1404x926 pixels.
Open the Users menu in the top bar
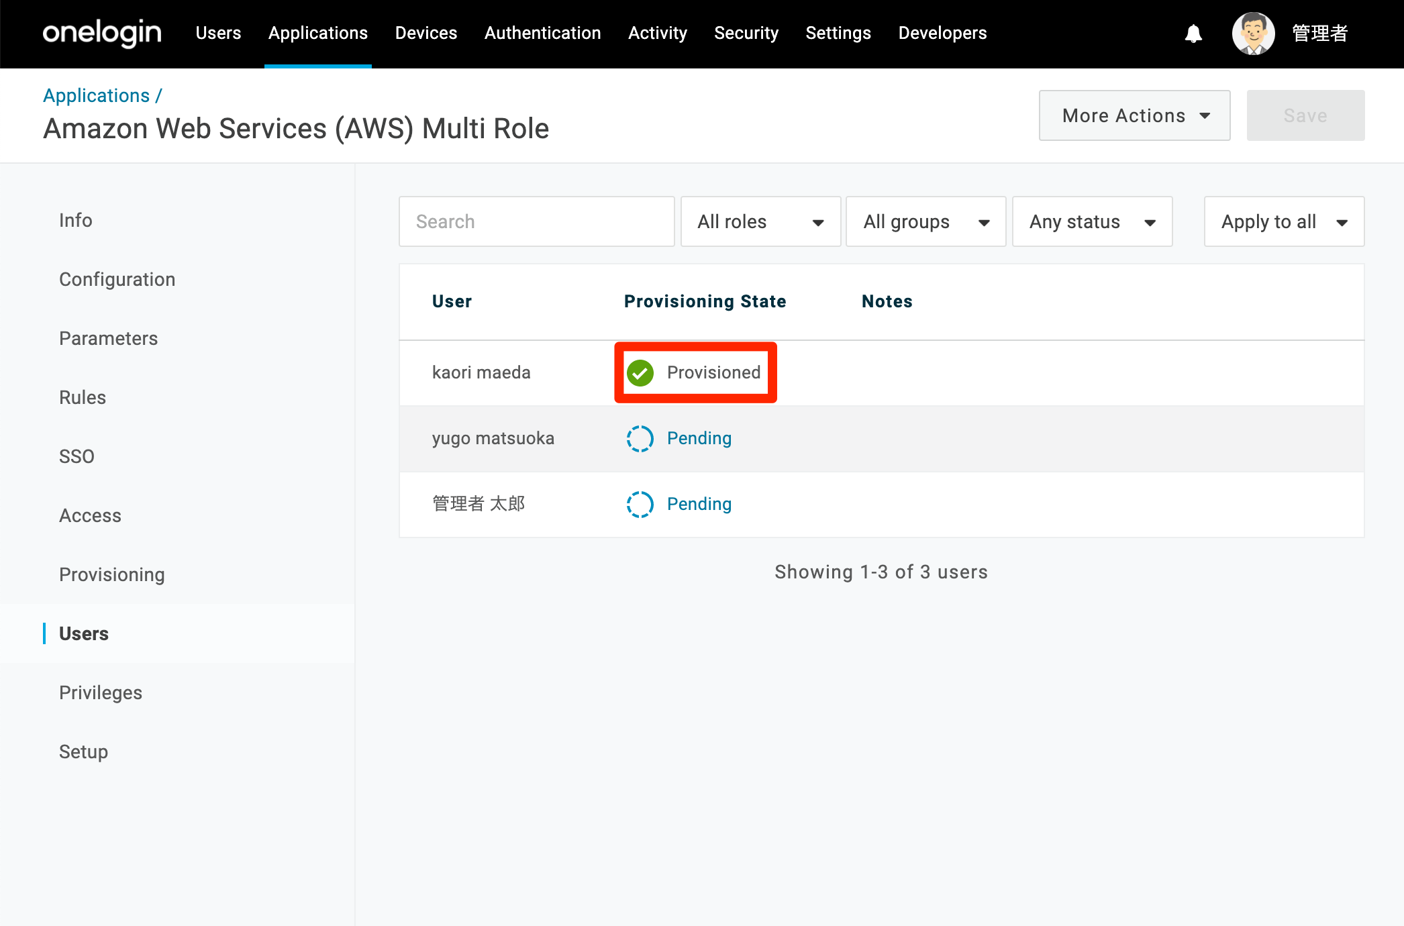tap(218, 33)
